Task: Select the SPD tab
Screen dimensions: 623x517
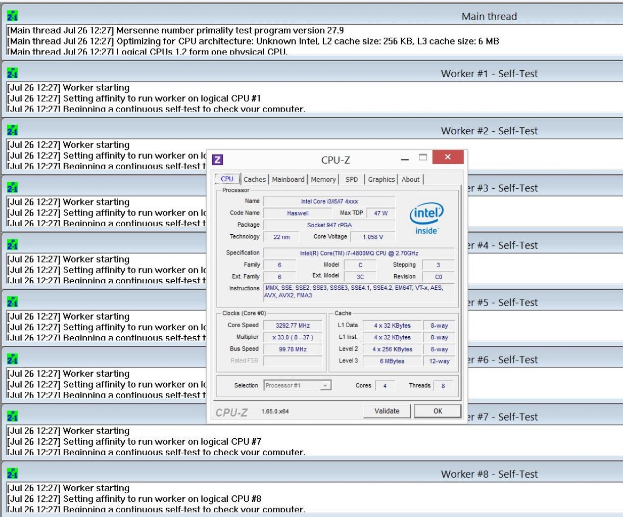Action: tap(352, 179)
